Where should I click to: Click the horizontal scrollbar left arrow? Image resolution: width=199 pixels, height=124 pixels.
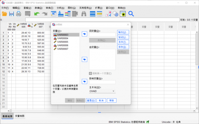pyautogui.click(x=8, y=111)
